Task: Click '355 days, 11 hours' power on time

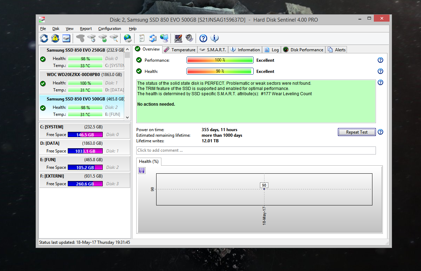Action: 219,130
